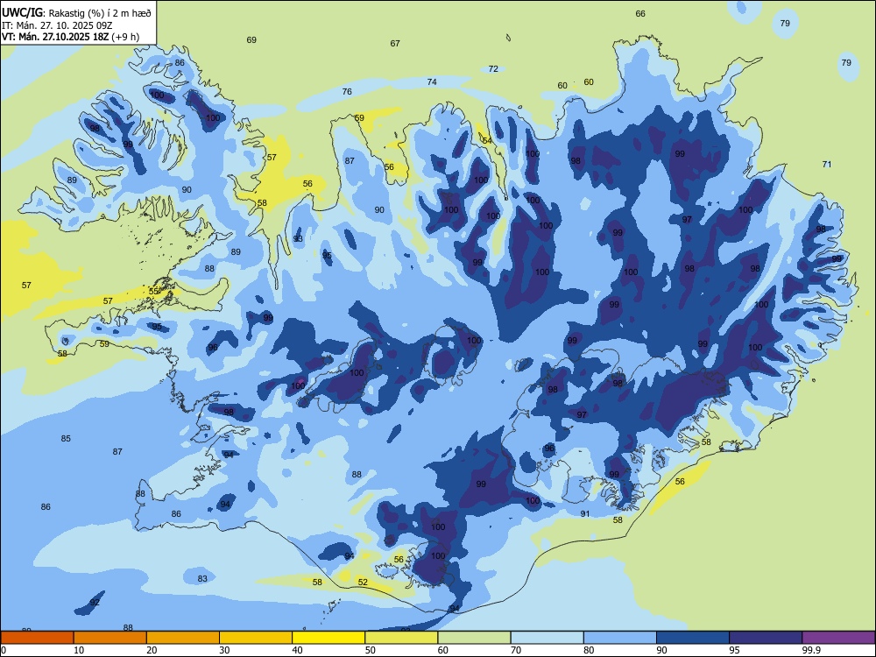Click the humidity value '74' on the map

pyautogui.click(x=432, y=81)
